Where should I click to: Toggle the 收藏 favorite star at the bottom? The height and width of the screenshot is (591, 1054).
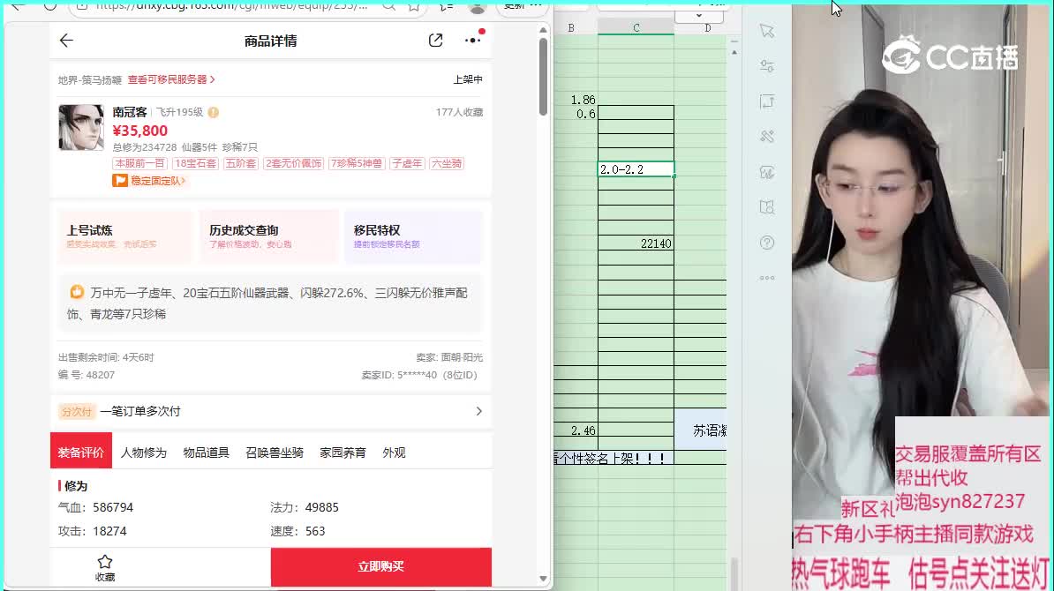[x=105, y=565]
